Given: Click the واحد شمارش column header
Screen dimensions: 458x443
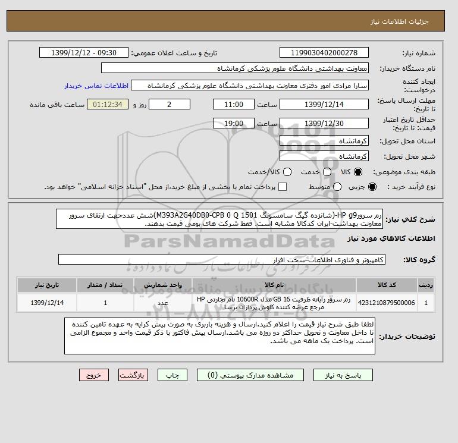Looking at the screenshot, I should click(163, 285).
